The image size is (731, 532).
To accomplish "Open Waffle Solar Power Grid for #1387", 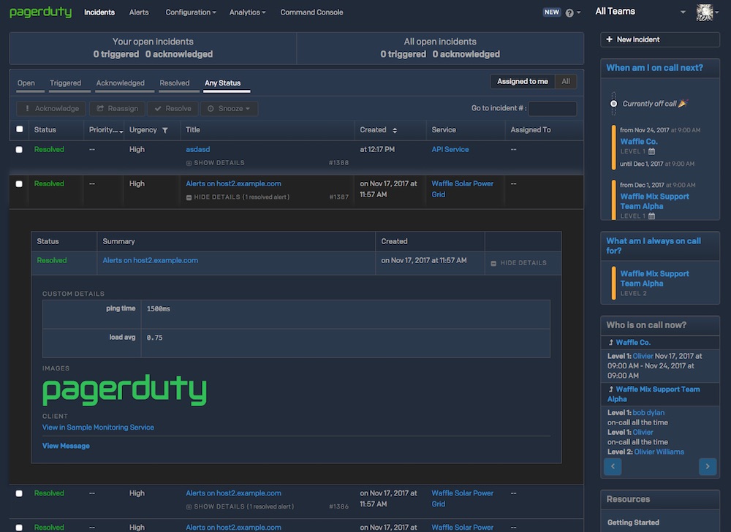I will tap(462, 189).
